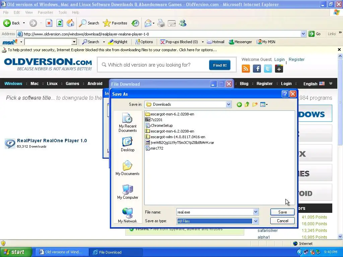Click the File name input field

[215, 212]
